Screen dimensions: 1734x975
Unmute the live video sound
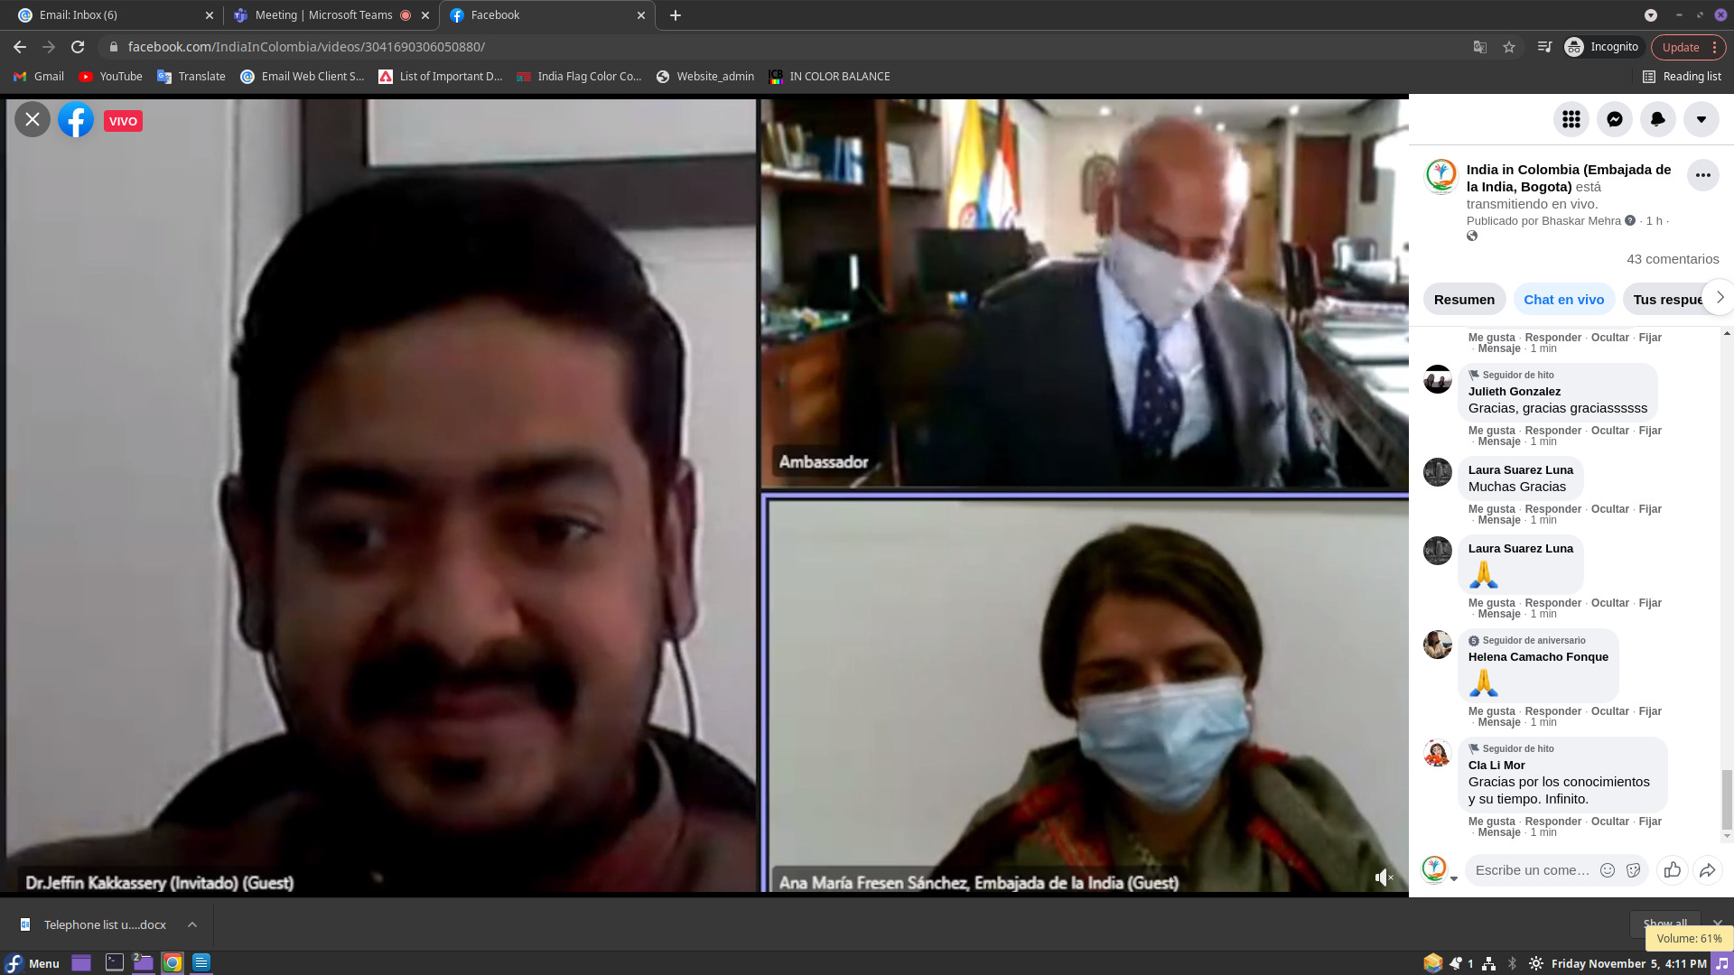1384,877
